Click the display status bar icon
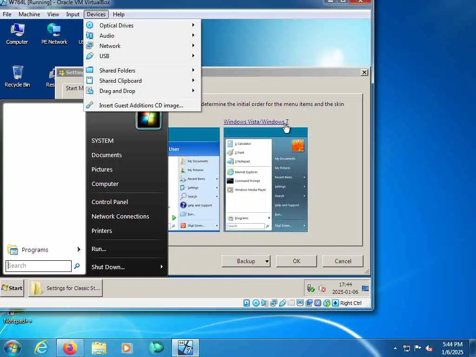Image resolution: width=476 pixels, height=357 pixels. [x=300, y=303]
